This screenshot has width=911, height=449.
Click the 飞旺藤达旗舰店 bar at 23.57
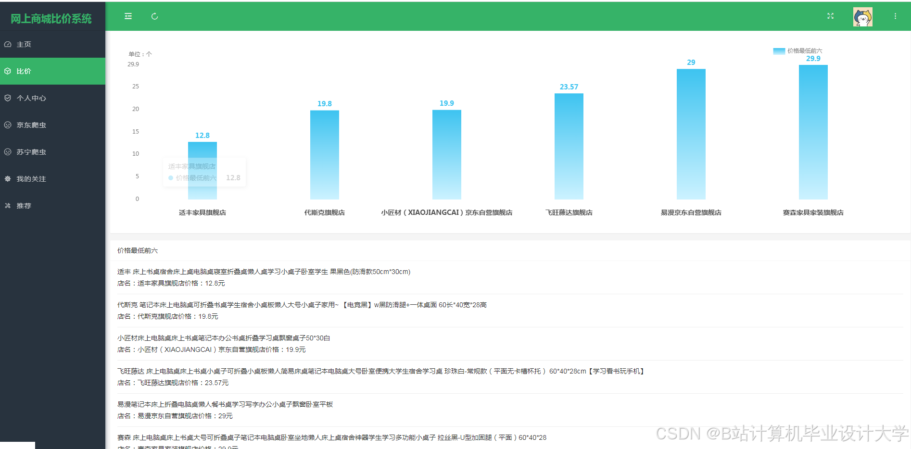click(x=569, y=147)
